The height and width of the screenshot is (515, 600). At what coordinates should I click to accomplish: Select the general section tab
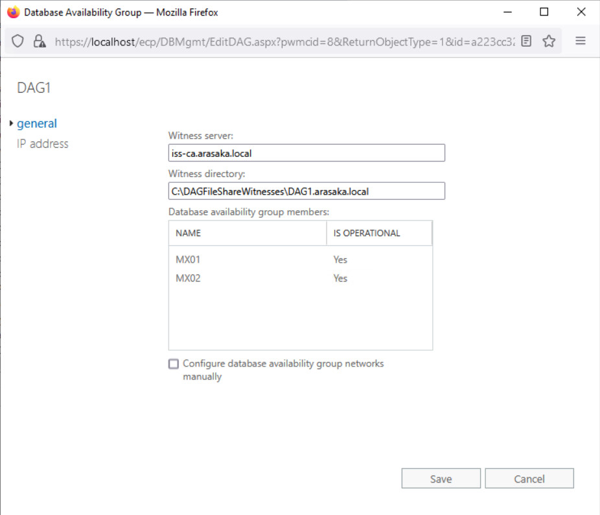[x=37, y=123]
